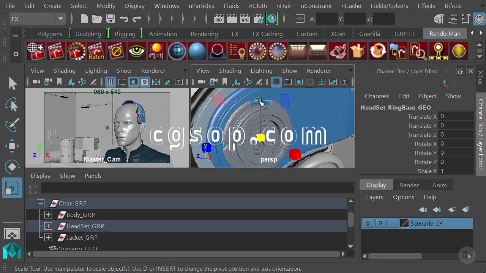Screen dimensions: 486x273
Task: Open Render Settings clapboard-gear icon
Action: (x=258, y=19)
